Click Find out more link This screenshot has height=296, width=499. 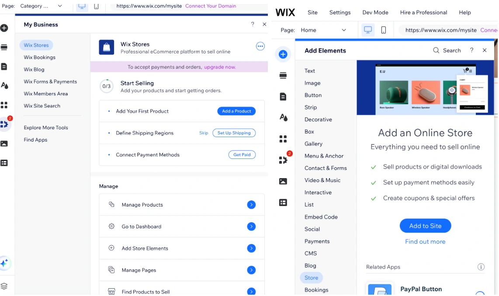point(425,241)
